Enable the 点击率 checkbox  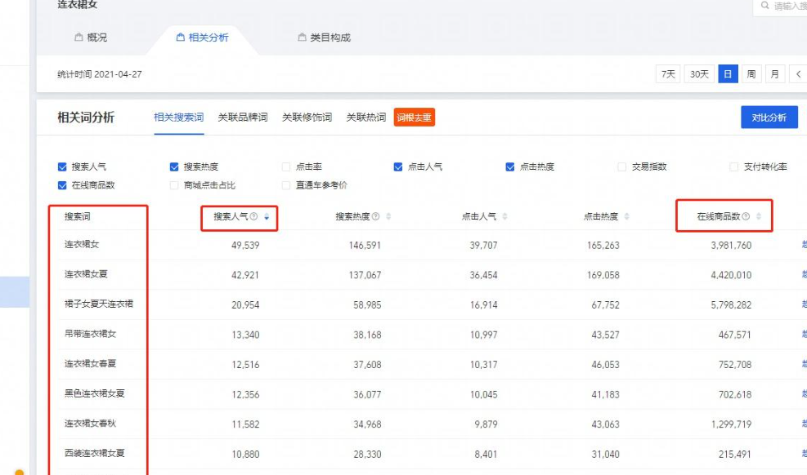coord(286,166)
